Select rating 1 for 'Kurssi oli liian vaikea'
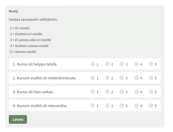The width and height of the screenshot is (173, 132). tap(93, 92)
